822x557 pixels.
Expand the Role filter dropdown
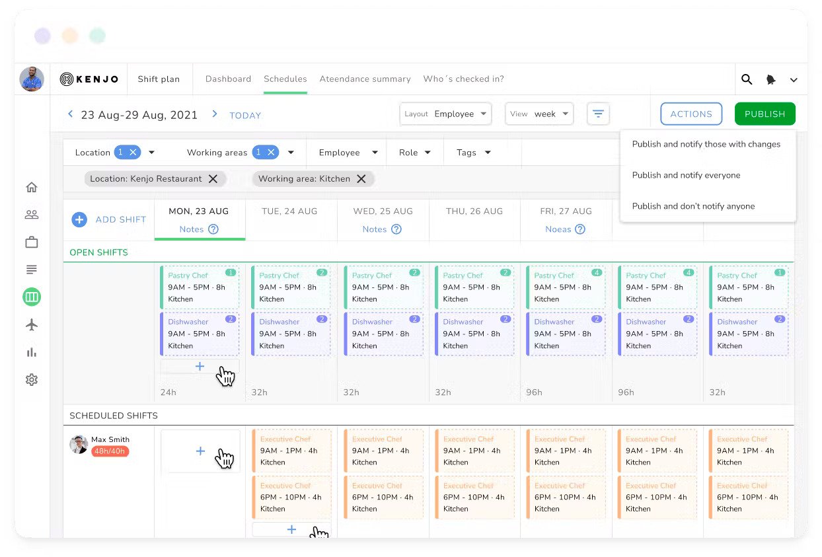(414, 153)
